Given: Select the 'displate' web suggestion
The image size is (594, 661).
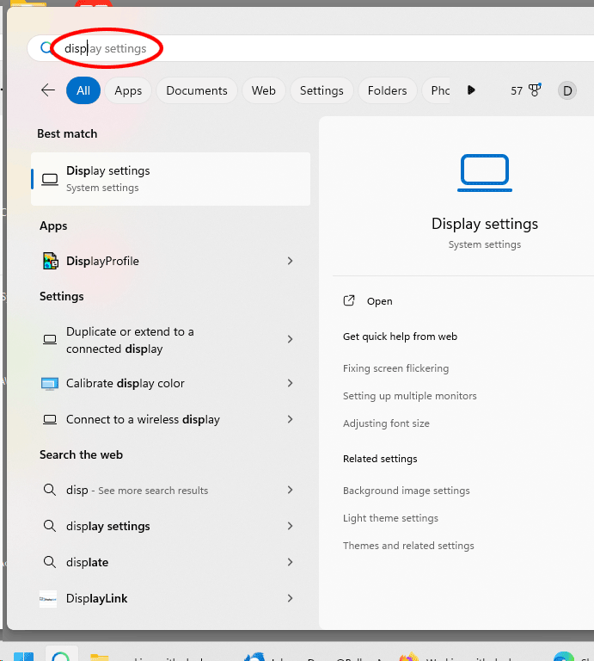Looking at the screenshot, I should (x=170, y=562).
